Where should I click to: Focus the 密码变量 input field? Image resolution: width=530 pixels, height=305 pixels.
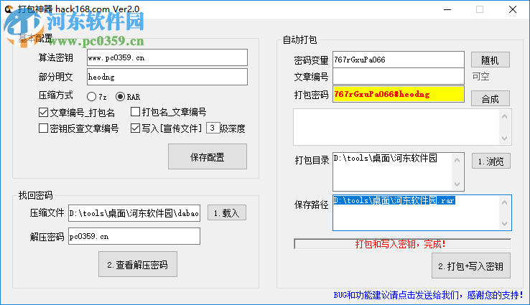pos(398,60)
